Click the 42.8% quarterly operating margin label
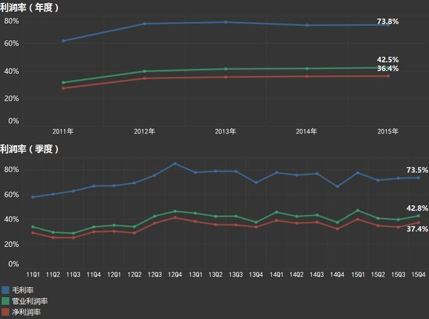The image size is (429, 319). [417, 208]
